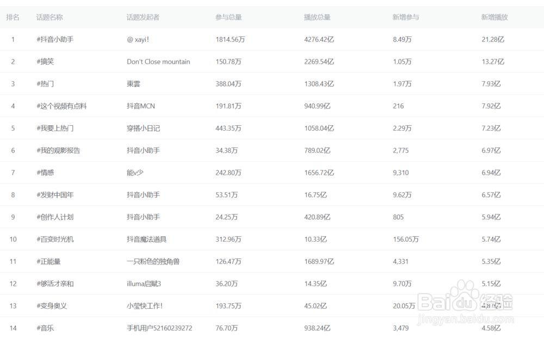Click participation total 1814.56万

pyautogui.click(x=230, y=40)
